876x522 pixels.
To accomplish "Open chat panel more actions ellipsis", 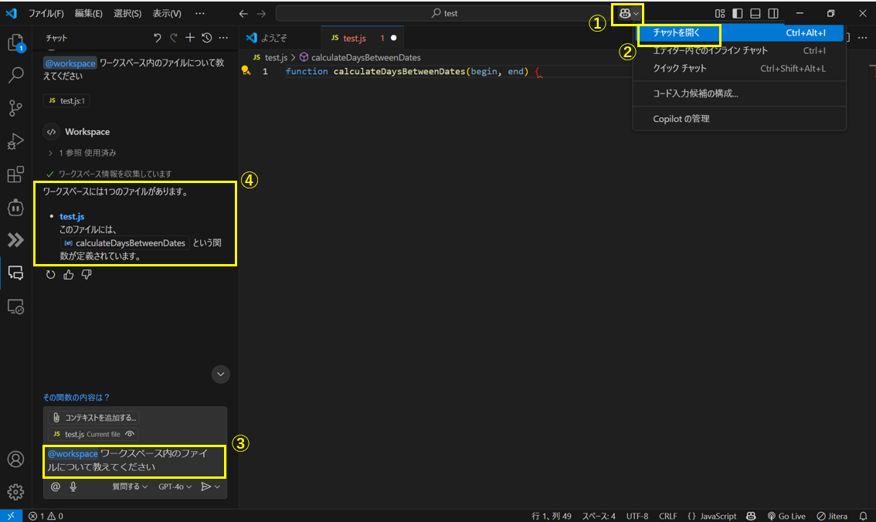I will (x=223, y=37).
